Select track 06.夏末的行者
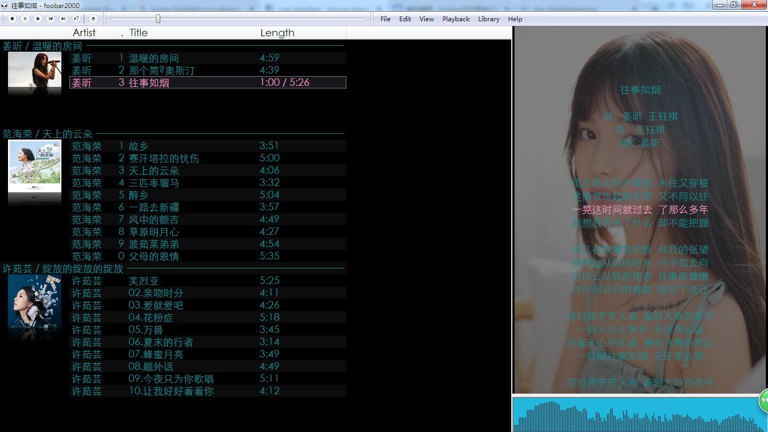 (208, 341)
